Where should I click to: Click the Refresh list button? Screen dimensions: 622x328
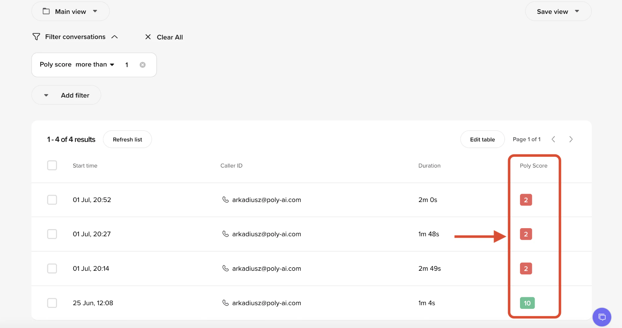(128, 140)
